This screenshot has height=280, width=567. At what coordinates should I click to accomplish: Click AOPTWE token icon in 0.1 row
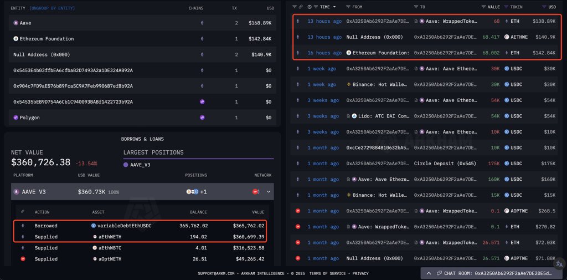(507, 211)
